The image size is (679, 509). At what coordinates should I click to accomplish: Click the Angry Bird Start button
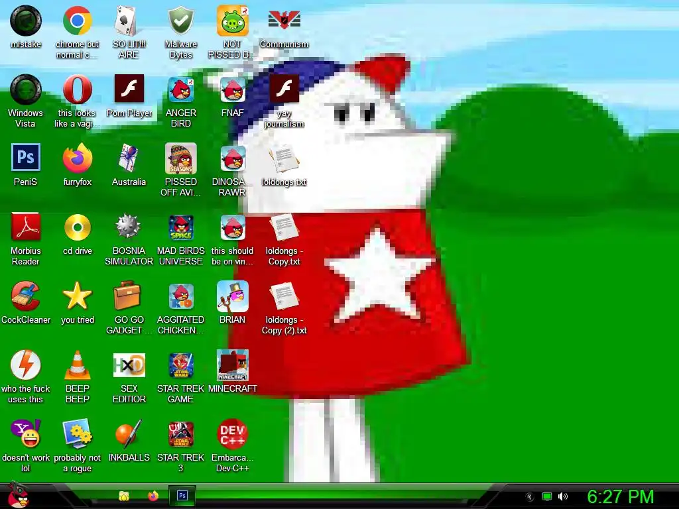18,495
